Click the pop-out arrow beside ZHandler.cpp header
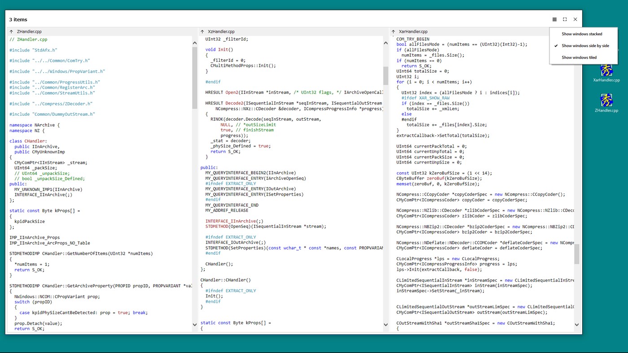Image resolution: width=628 pixels, height=353 pixels. [12, 31]
